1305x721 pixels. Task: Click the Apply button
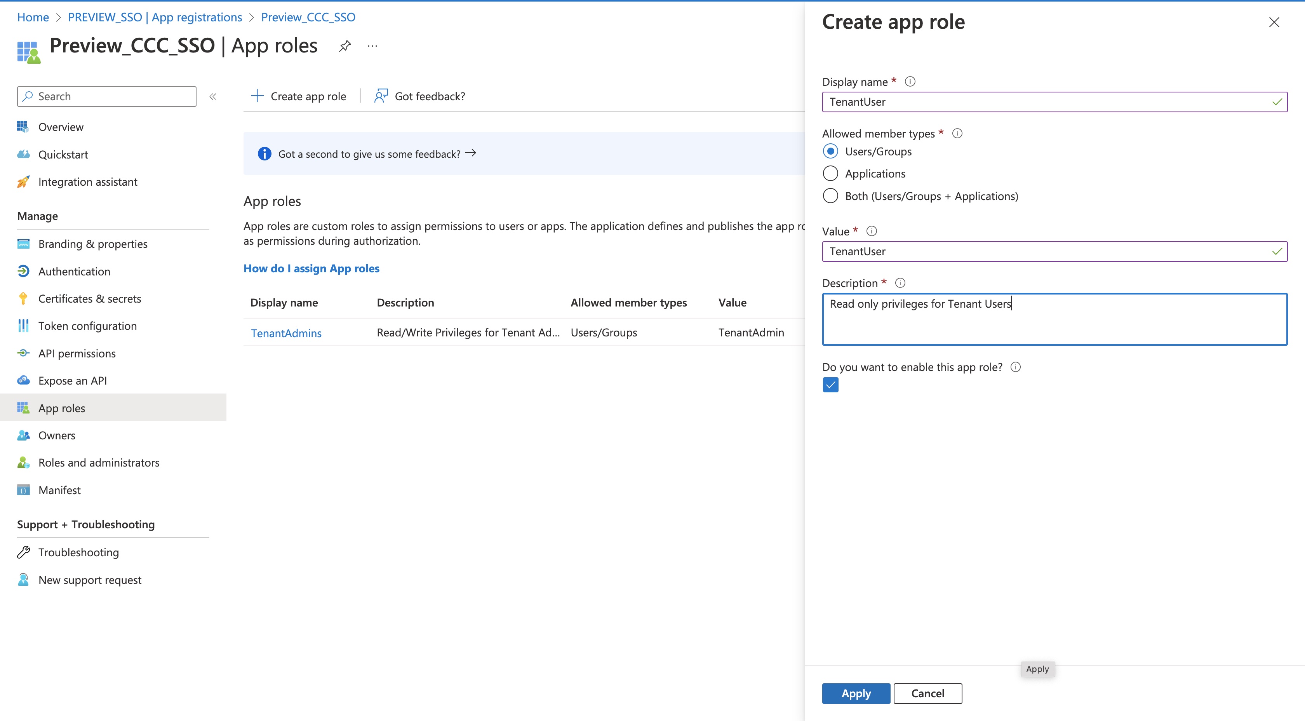coord(856,693)
